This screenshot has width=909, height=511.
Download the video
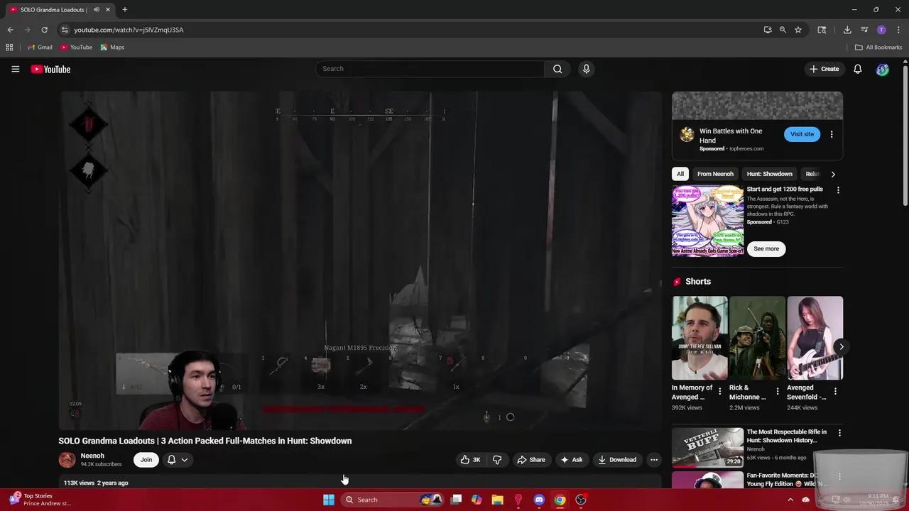click(617, 460)
